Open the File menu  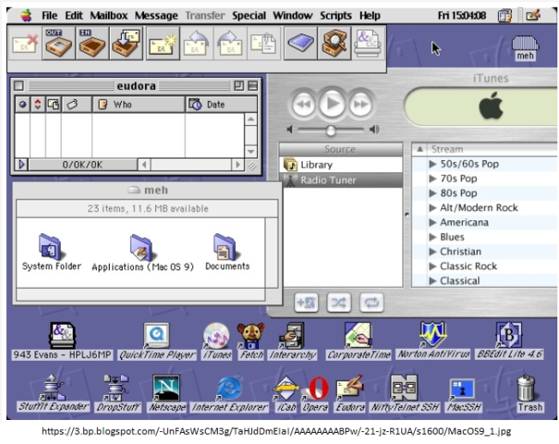(49, 16)
